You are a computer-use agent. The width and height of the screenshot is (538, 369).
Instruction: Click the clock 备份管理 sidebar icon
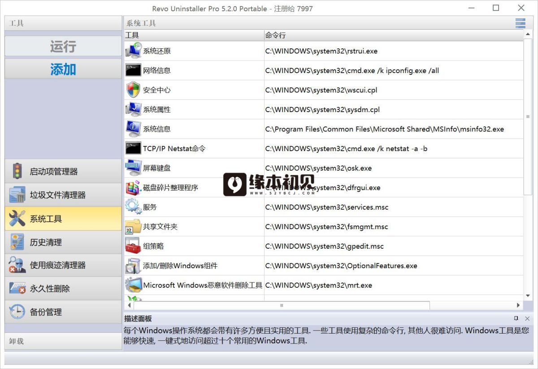click(17, 312)
